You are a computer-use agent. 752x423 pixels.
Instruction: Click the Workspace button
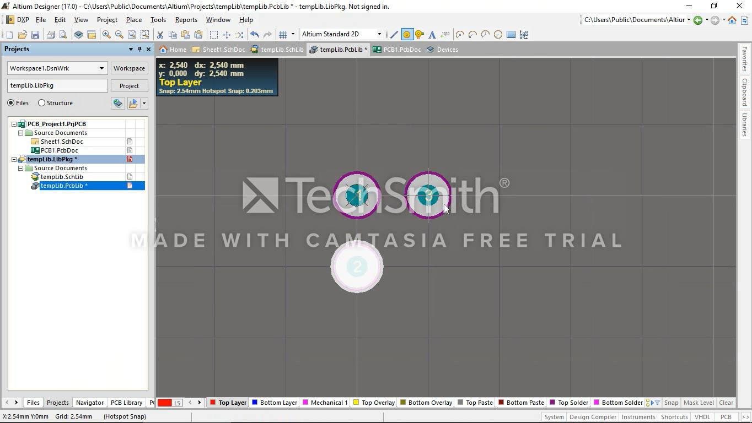click(129, 68)
